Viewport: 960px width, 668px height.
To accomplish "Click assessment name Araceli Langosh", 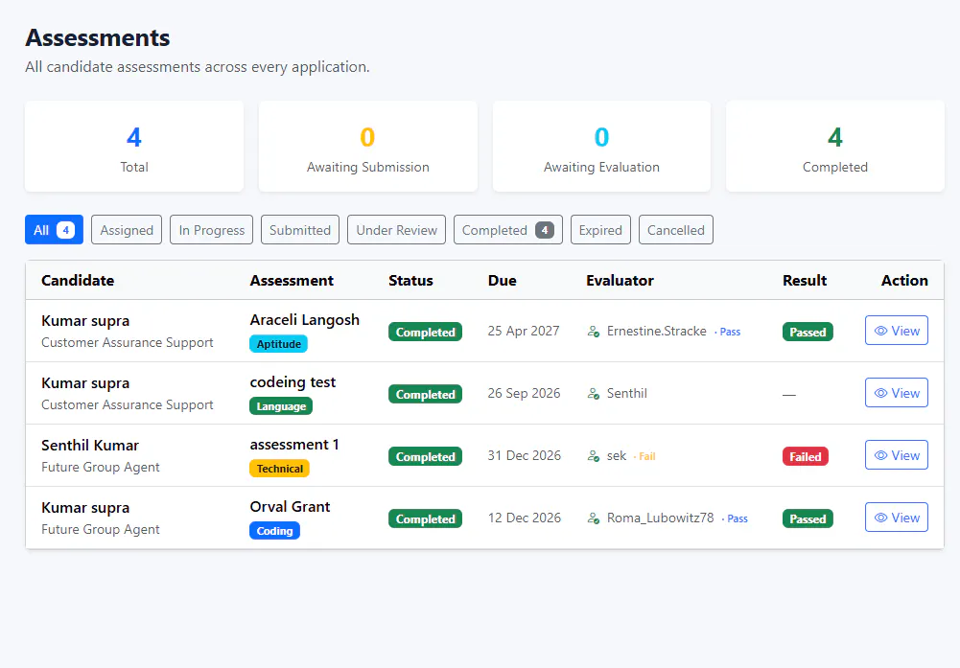I will point(304,320).
